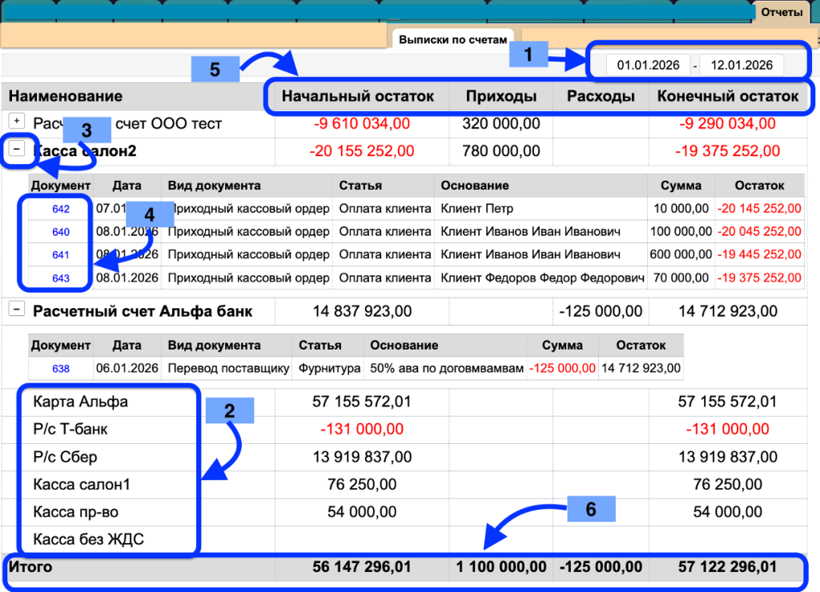
Task: Click the Приходы column header
Action: click(x=500, y=97)
